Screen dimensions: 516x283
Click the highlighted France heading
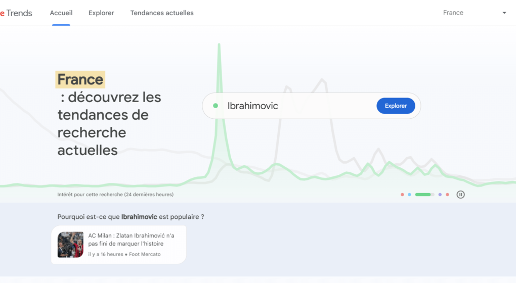point(80,79)
